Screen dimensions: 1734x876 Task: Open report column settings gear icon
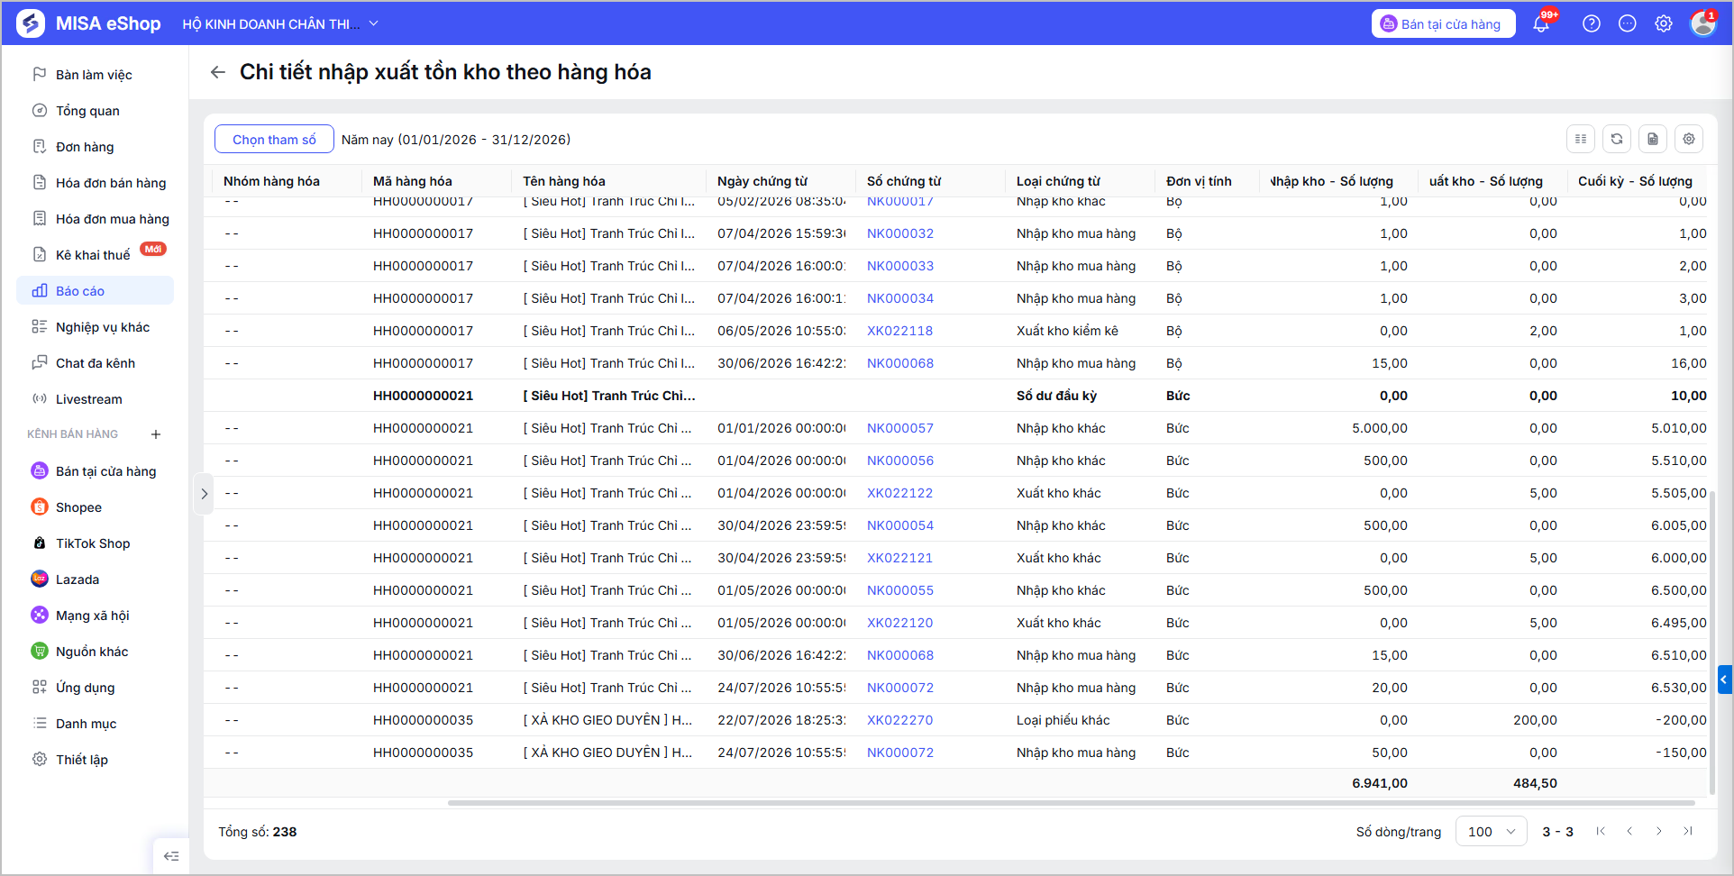click(x=1689, y=139)
